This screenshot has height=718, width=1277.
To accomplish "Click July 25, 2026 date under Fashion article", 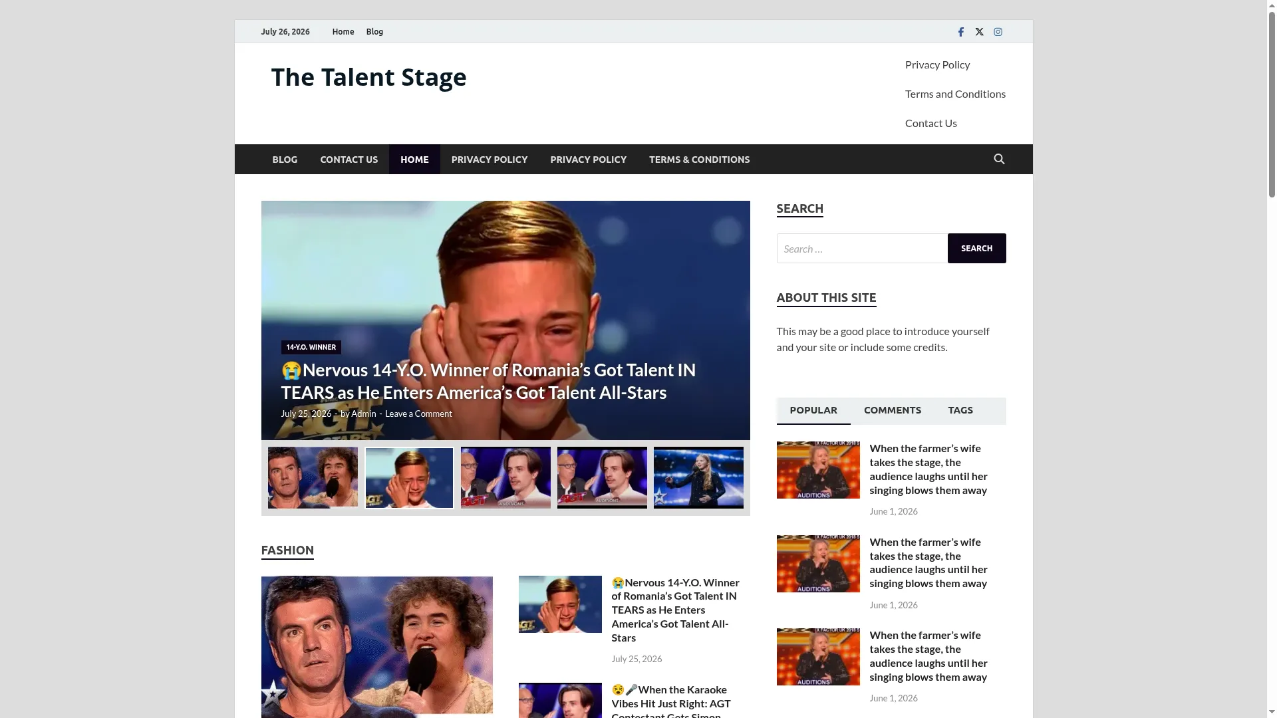I will pyautogui.click(x=637, y=659).
